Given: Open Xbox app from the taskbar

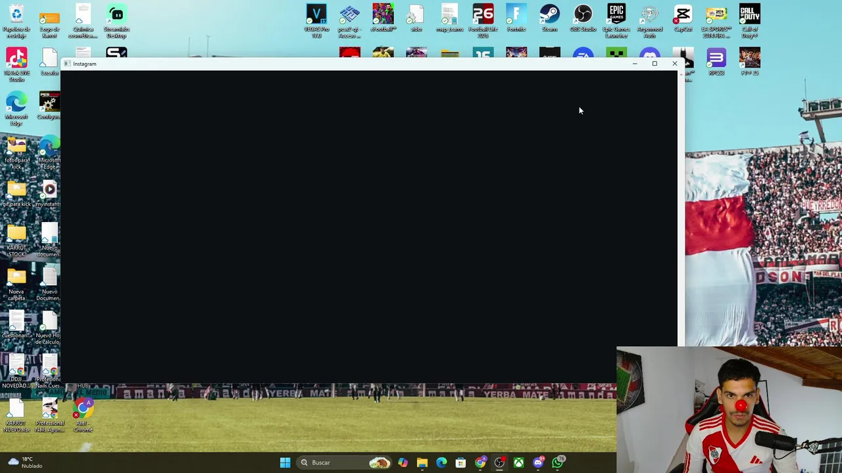Looking at the screenshot, I should point(519,462).
